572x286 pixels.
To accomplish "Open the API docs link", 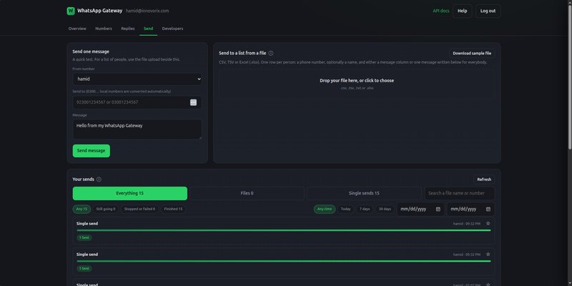I will click(441, 11).
